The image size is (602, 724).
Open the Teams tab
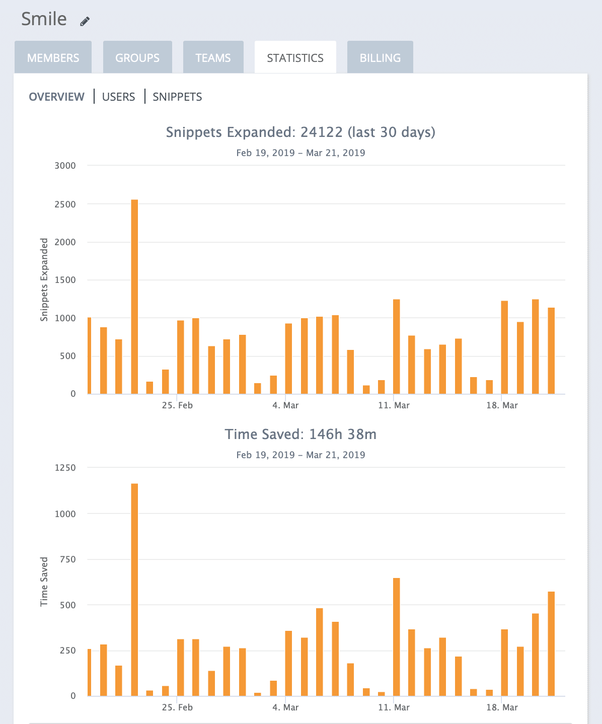pyautogui.click(x=213, y=57)
